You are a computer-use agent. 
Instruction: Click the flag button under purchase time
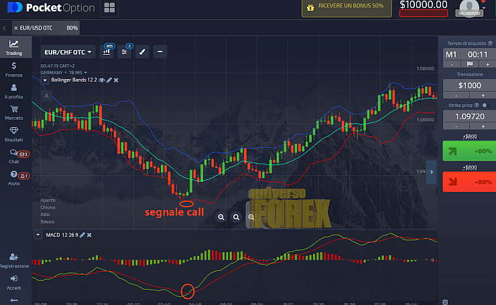tap(470, 64)
